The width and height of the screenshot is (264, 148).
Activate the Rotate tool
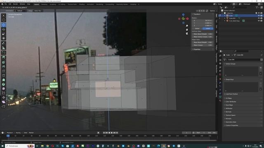point(4,29)
